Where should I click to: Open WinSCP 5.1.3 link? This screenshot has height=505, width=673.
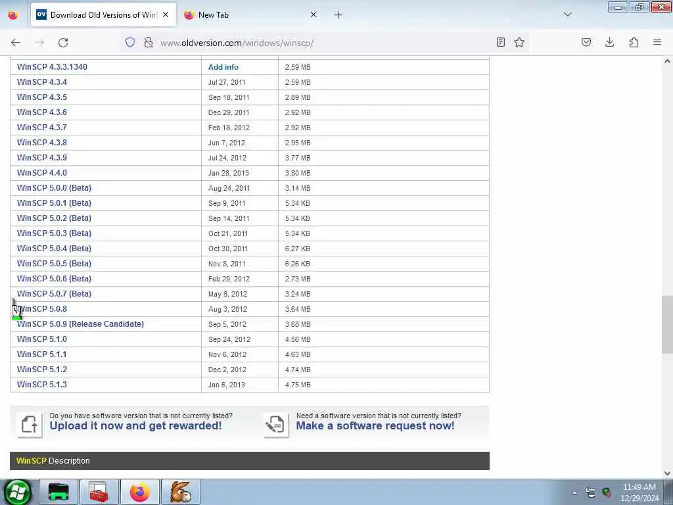pos(41,384)
